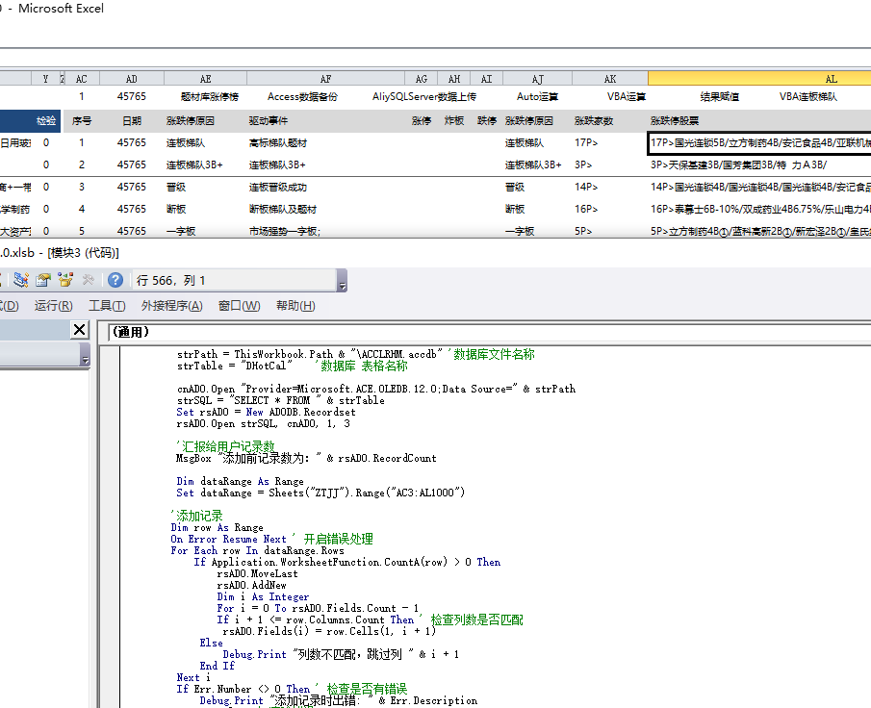
Task: Expand the standard toolbar options arrow
Action: point(343,281)
